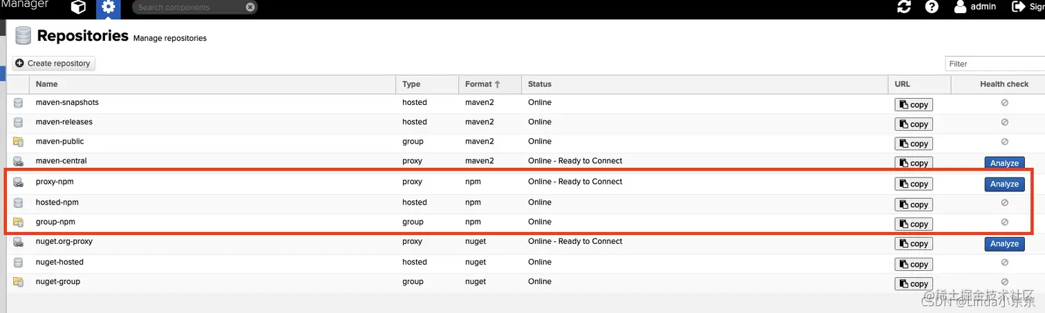The width and height of the screenshot is (1045, 313).
Task: Open the proxy-npm repository name
Action: 54,181
